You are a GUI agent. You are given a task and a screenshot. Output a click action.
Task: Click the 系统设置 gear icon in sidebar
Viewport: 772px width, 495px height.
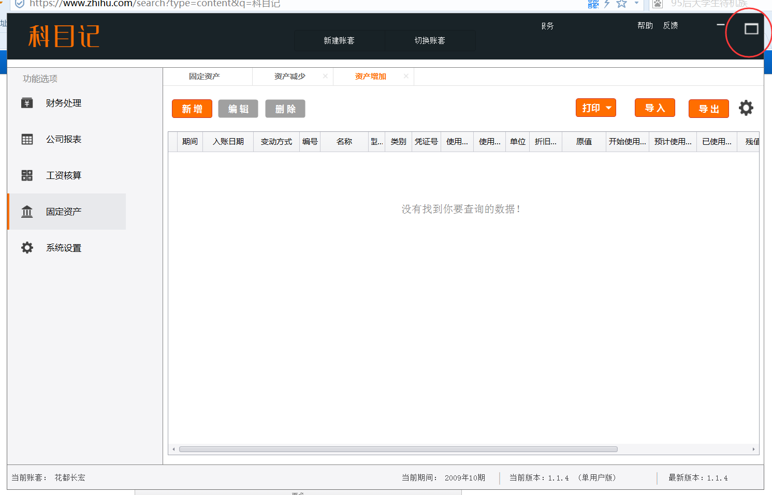coord(27,248)
